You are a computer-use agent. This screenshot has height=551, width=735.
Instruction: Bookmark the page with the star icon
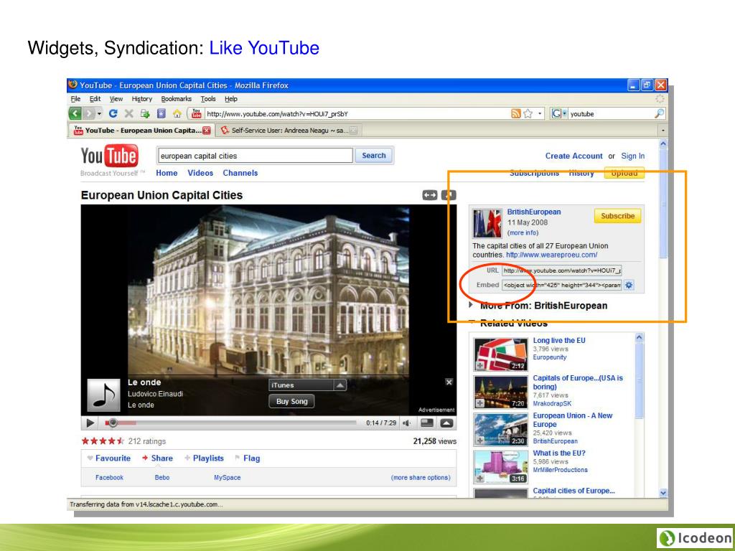click(528, 113)
